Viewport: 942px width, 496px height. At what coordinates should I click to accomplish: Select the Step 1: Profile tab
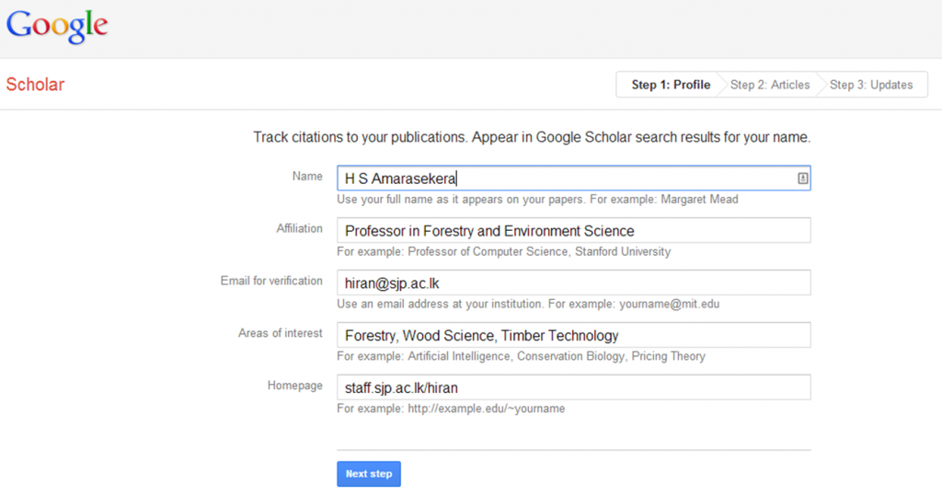click(x=670, y=85)
